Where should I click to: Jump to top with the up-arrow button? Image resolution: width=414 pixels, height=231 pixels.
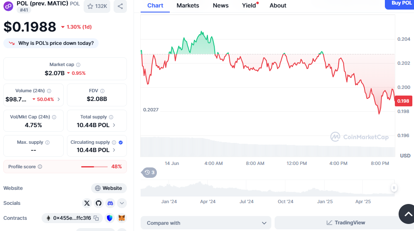coord(408,214)
